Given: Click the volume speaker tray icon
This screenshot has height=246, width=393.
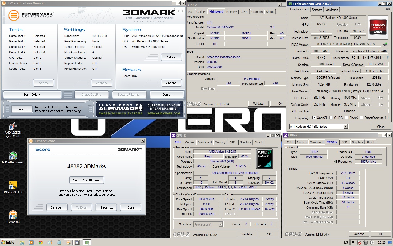Looking at the screenshot, I should 372,242.
